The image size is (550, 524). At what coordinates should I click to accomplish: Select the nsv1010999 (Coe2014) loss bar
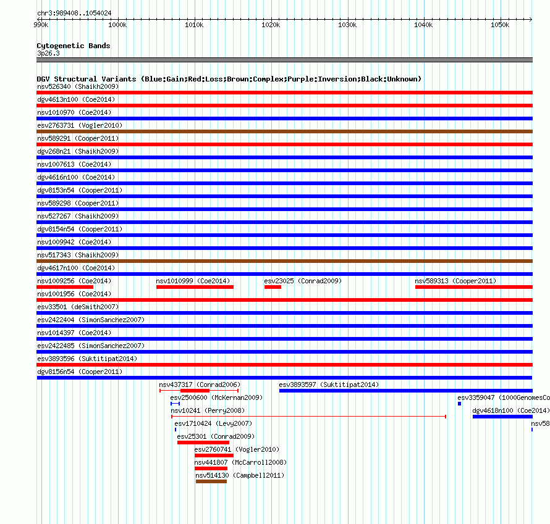pos(195,287)
